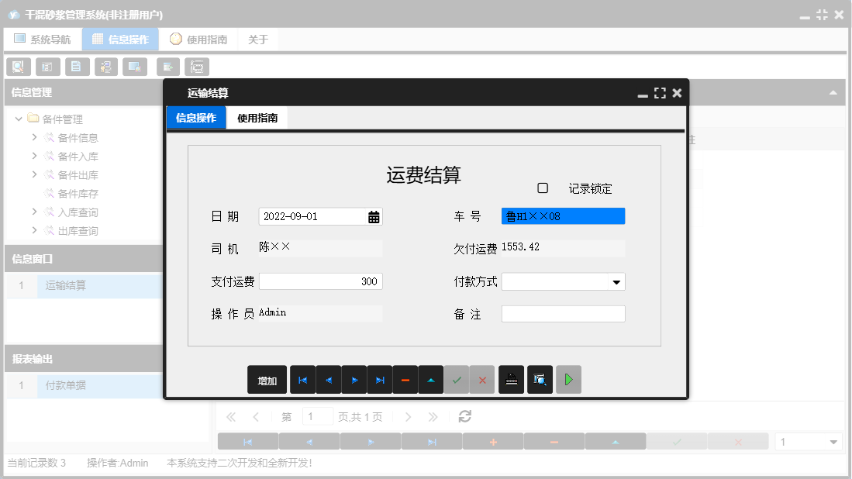Run the green play icon in the dialog
Screen dimensions: 852x479
coord(568,379)
